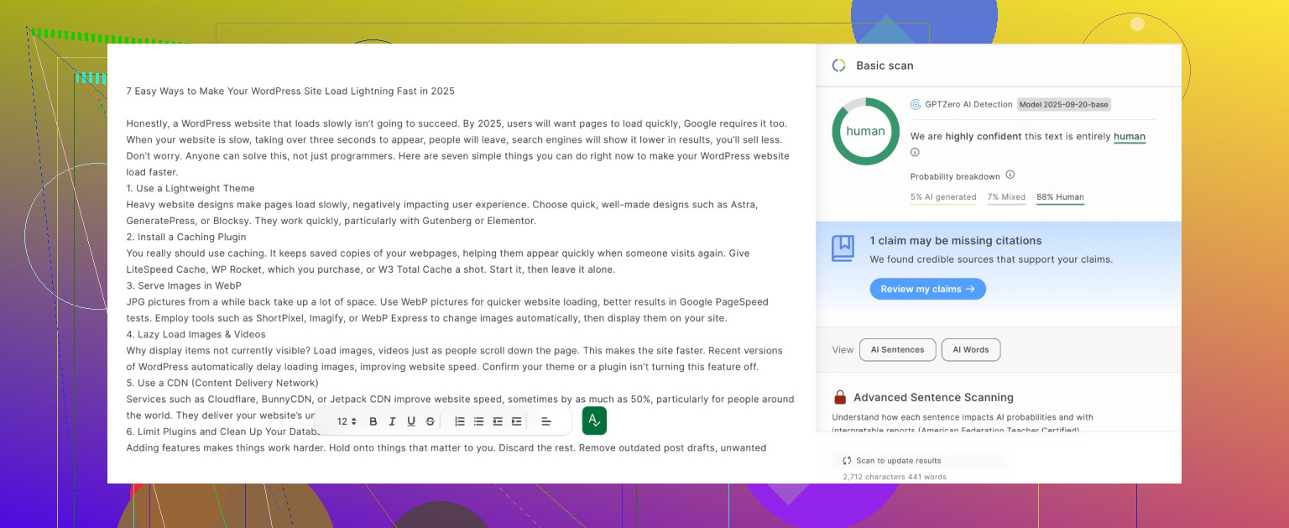The height and width of the screenshot is (528, 1289).
Task: Click the green spell check button
Action: (x=594, y=421)
